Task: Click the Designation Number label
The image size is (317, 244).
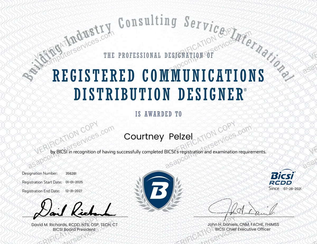Action: coord(40,173)
